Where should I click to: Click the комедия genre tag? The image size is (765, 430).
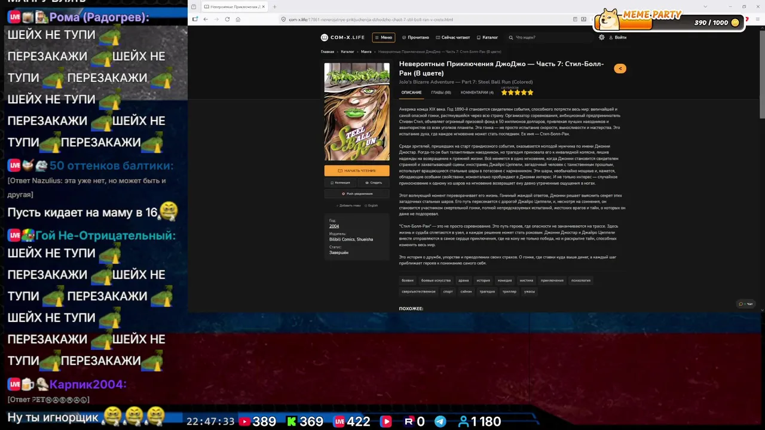[505, 280]
